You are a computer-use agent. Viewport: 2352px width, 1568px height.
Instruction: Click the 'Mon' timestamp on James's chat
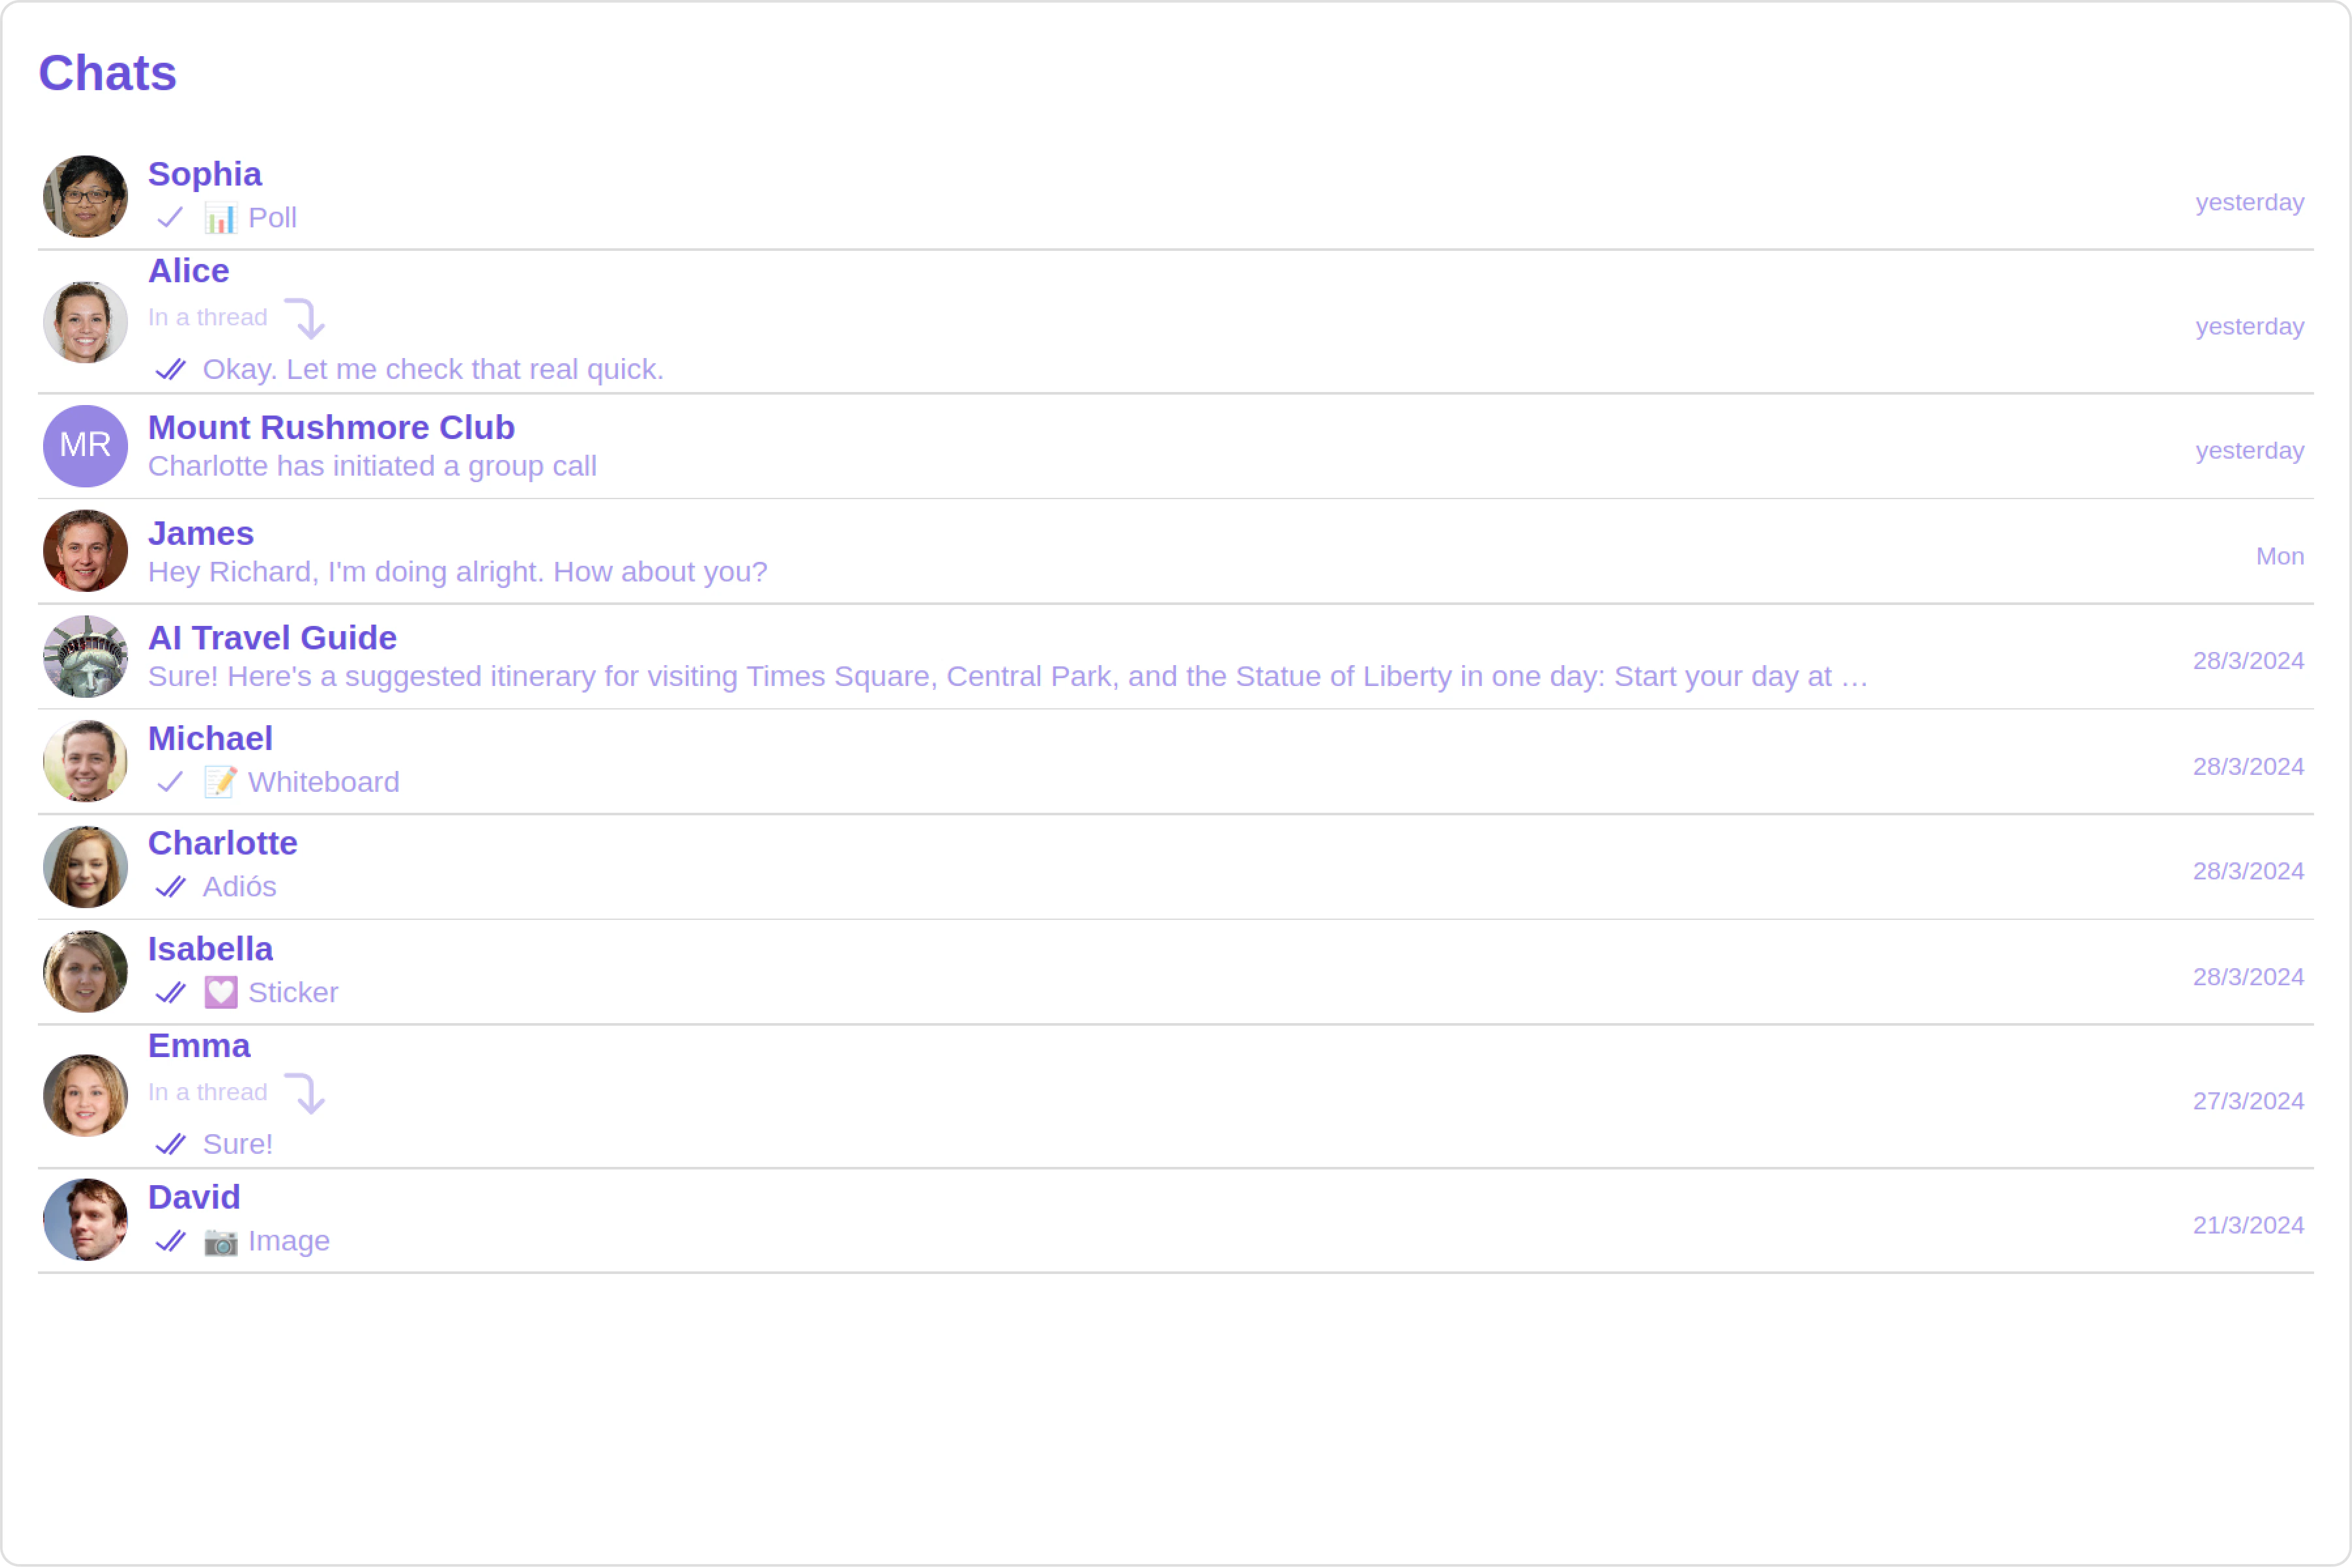[2279, 556]
